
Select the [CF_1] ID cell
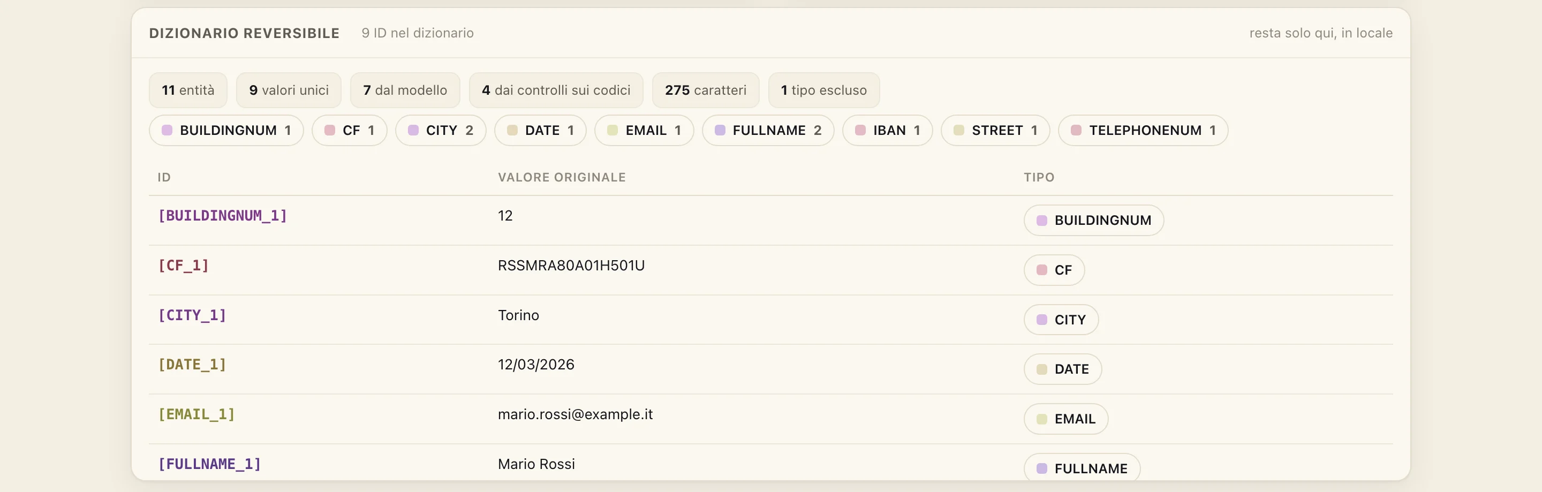point(183,265)
